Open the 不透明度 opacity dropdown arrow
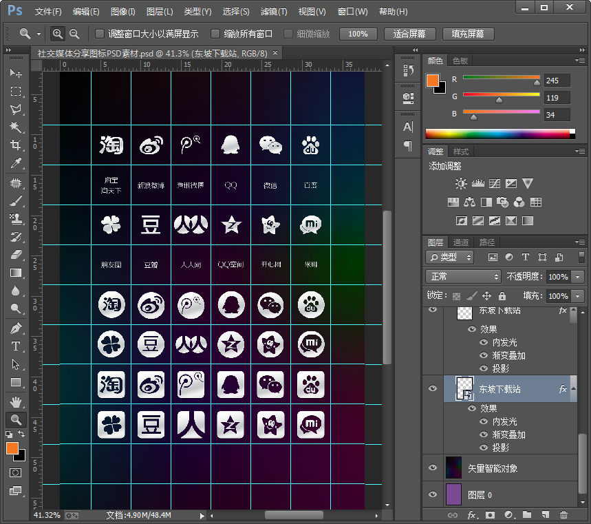Screen dimensions: 591x524 tap(577, 276)
